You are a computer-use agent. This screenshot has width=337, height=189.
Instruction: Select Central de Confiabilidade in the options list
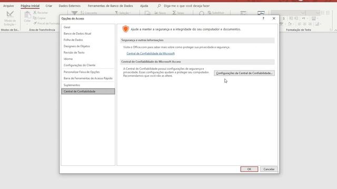point(88,91)
